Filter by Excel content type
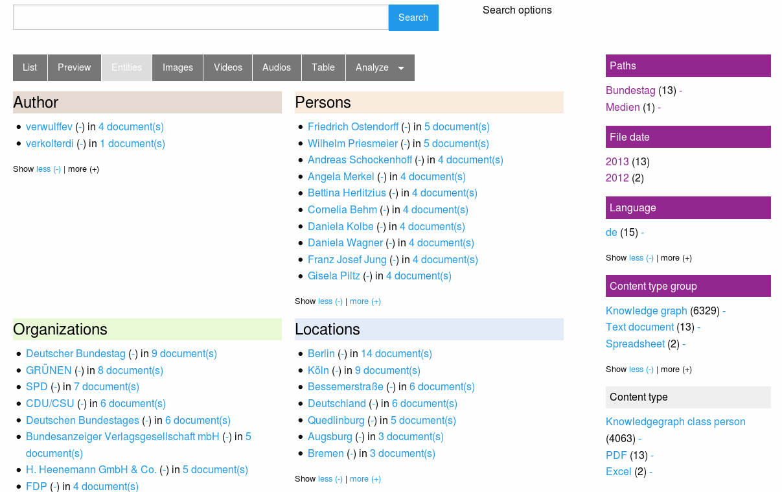This screenshot has height=492, width=782. [619, 471]
